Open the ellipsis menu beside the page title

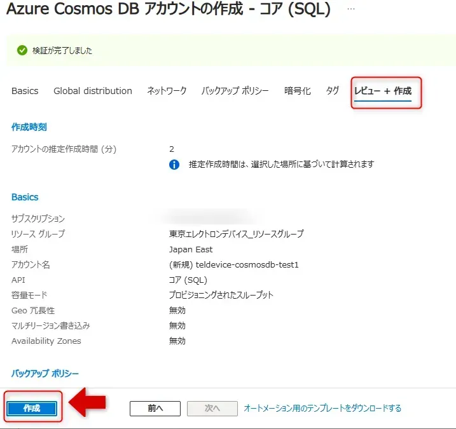tap(350, 10)
